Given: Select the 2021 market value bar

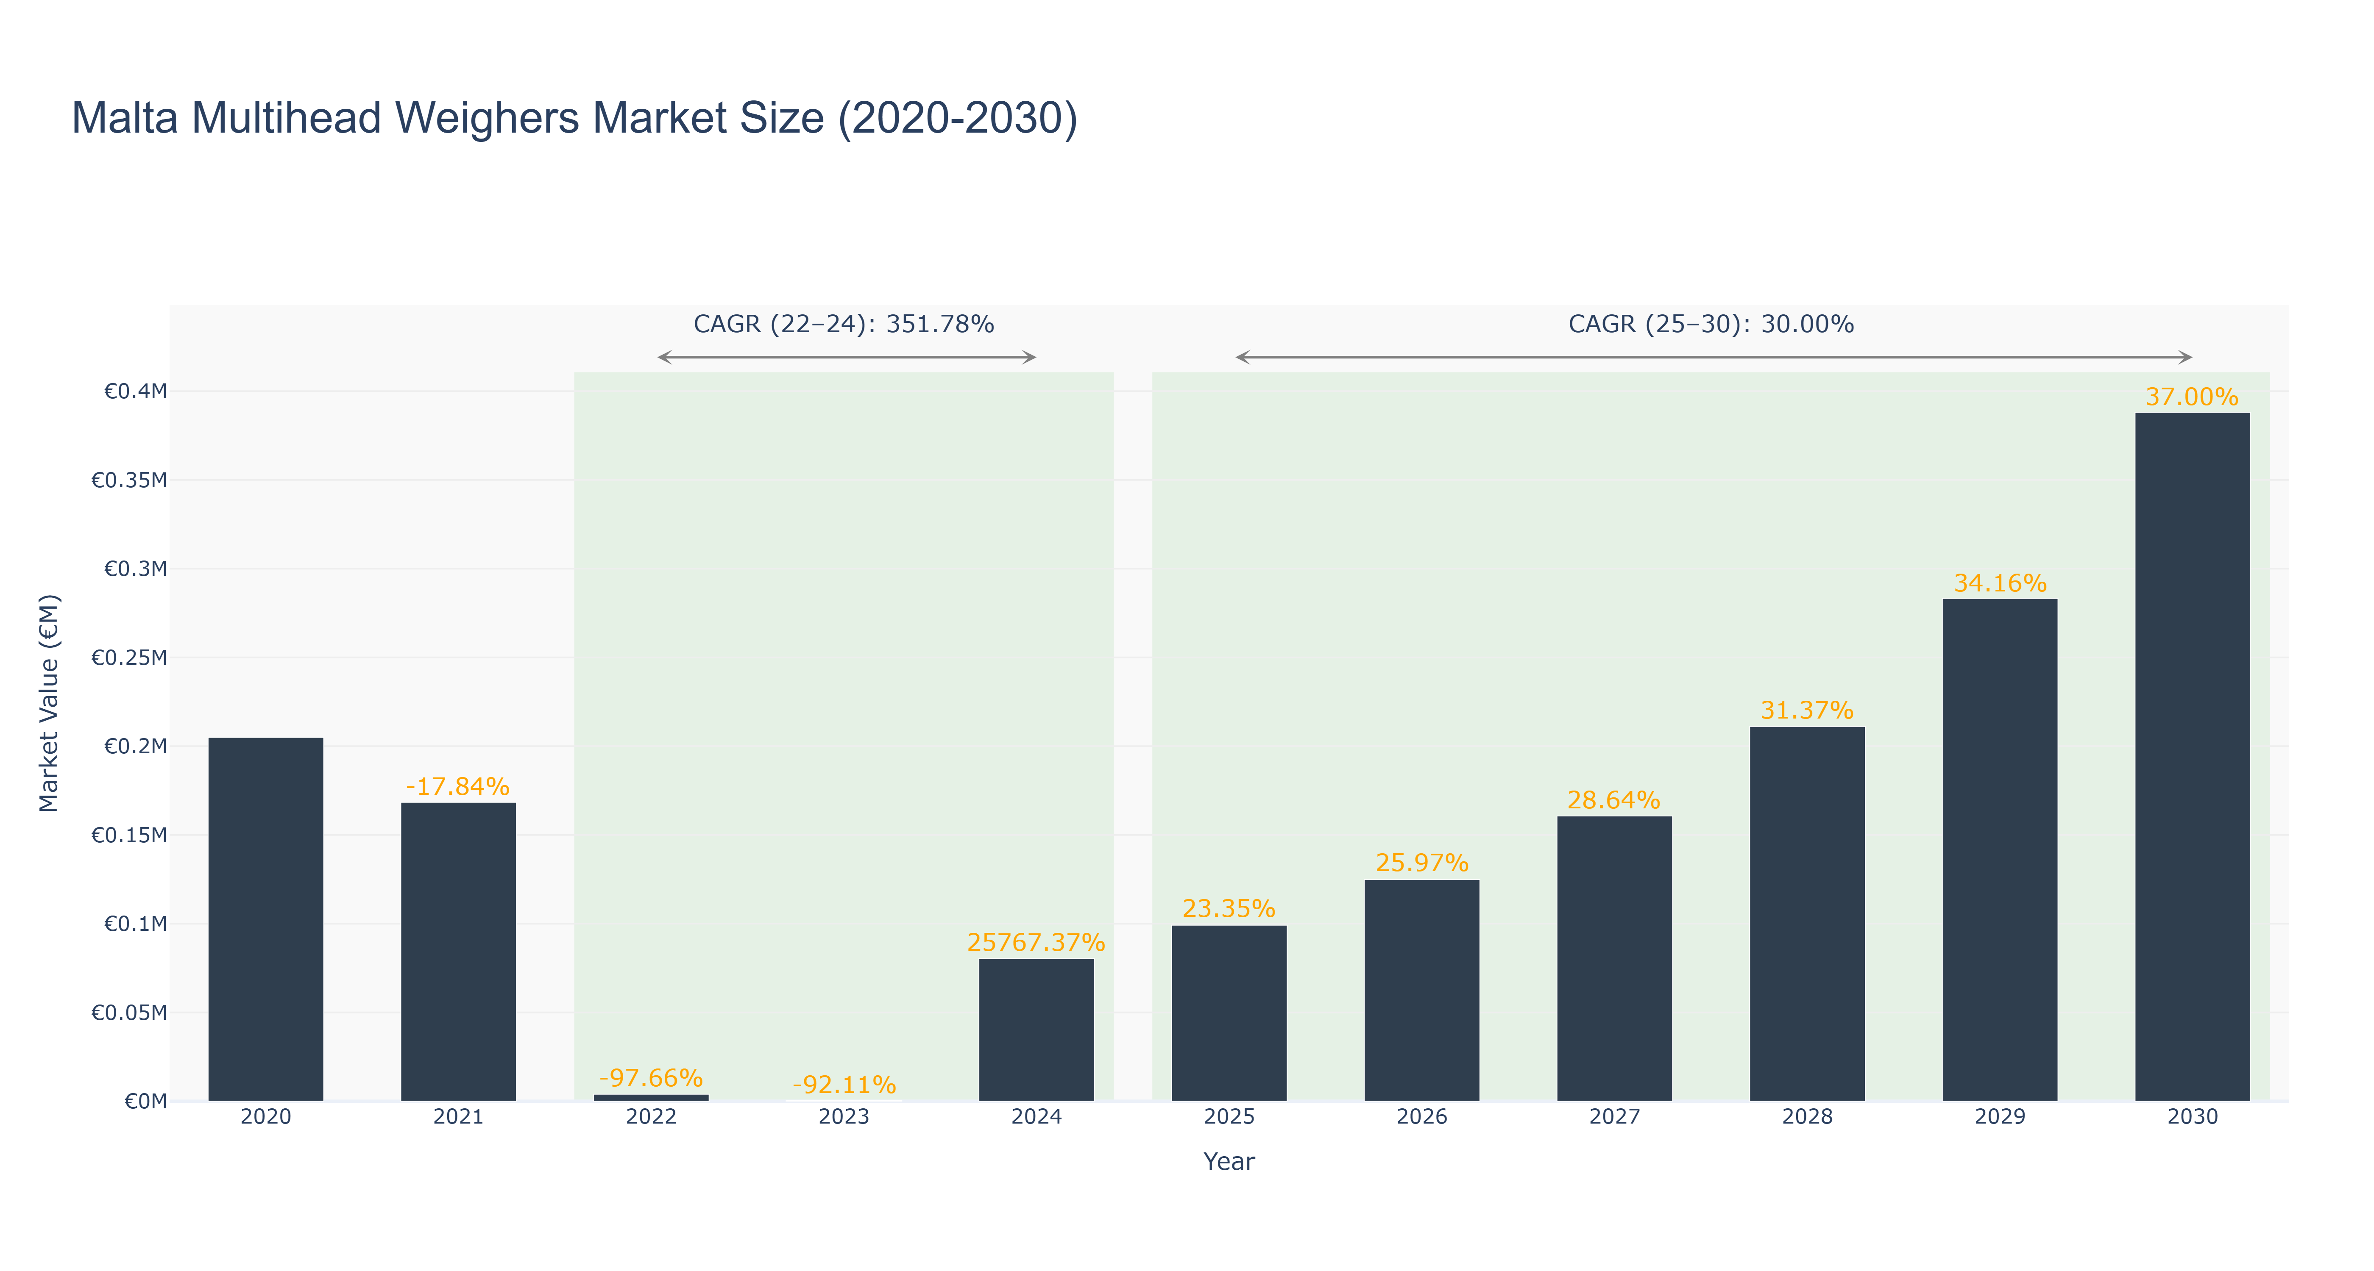Looking at the screenshot, I should 458,952.
